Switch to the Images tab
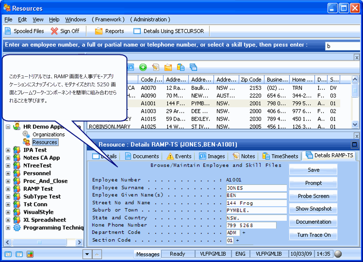Image resolution: width=363 pixels, height=262 pixels. (212, 156)
